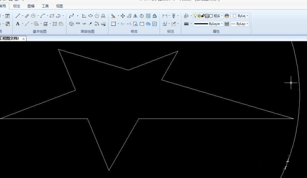Select the Mirror tool
The image size is (307, 178).
click(x=135, y=16)
